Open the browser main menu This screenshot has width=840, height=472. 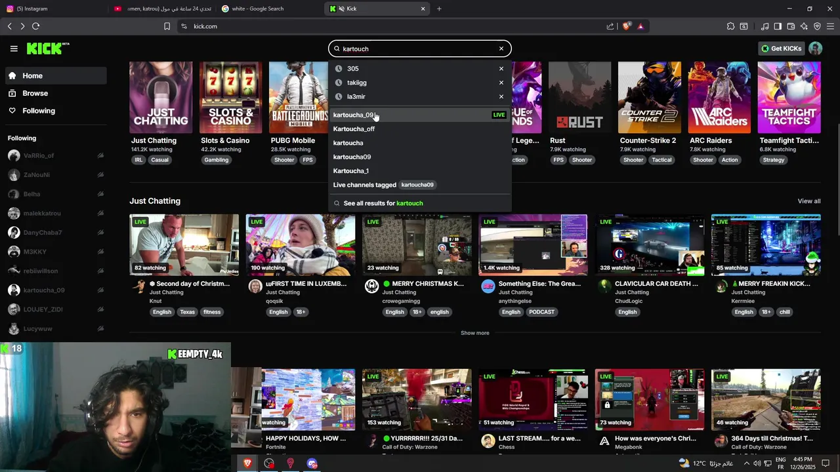click(830, 26)
